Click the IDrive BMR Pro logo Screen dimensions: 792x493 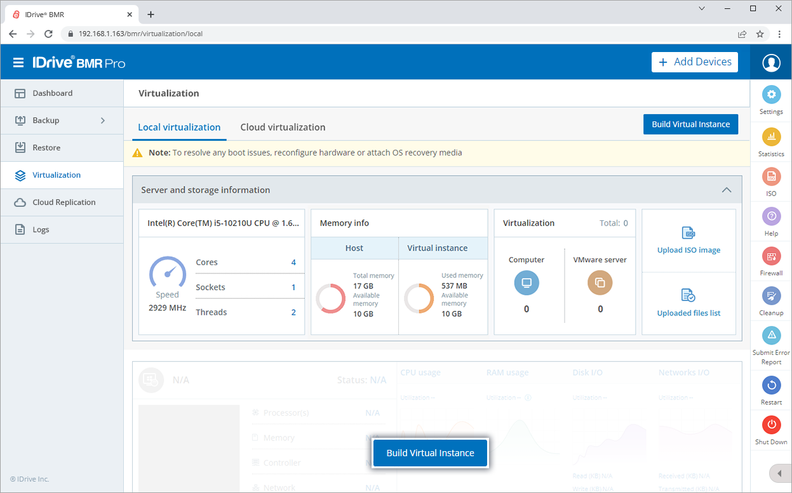pyautogui.click(x=79, y=62)
